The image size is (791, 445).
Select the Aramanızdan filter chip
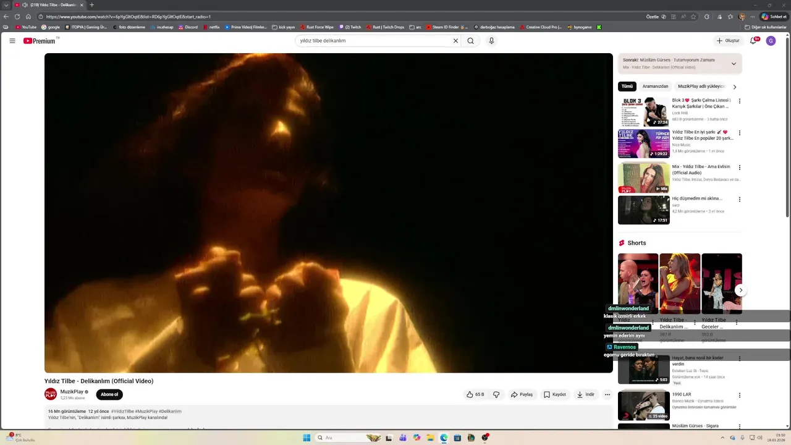click(655, 87)
